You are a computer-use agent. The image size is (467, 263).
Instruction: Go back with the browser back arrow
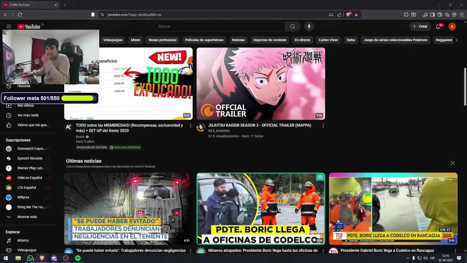click(x=5, y=15)
